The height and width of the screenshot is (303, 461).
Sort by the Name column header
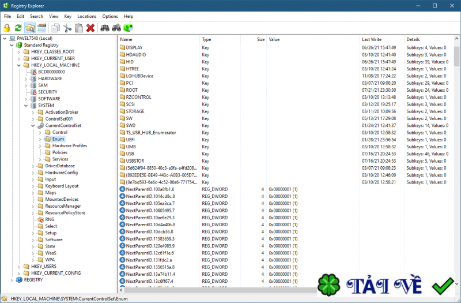click(159, 39)
